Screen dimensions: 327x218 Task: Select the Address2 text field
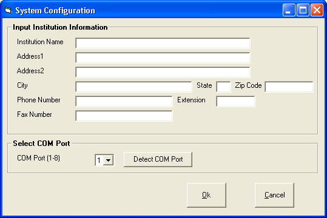click(x=163, y=72)
